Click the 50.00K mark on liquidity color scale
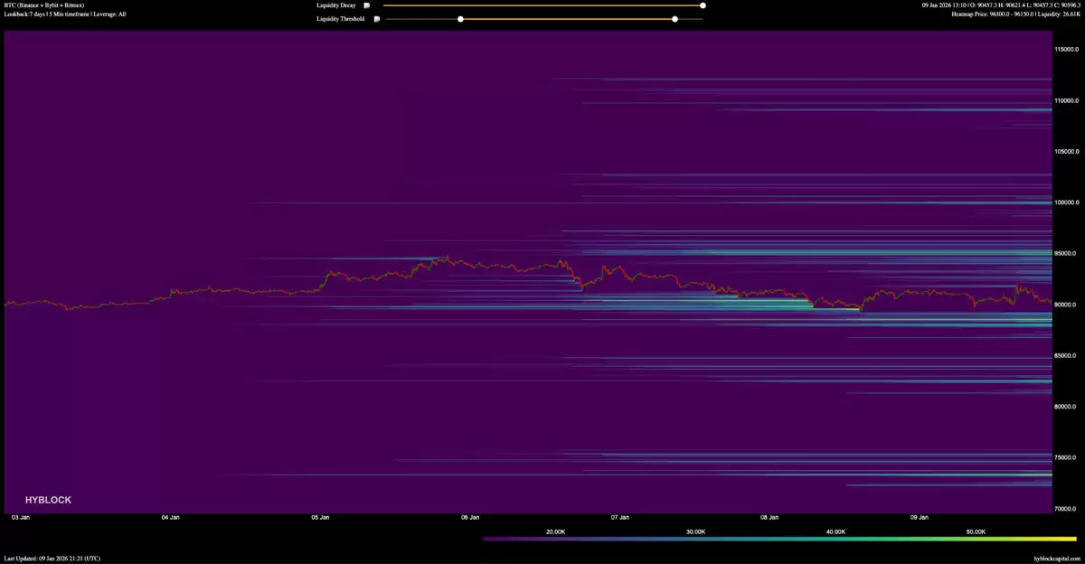The height and width of the screenshot is (564, 1085). pos(975,532)
